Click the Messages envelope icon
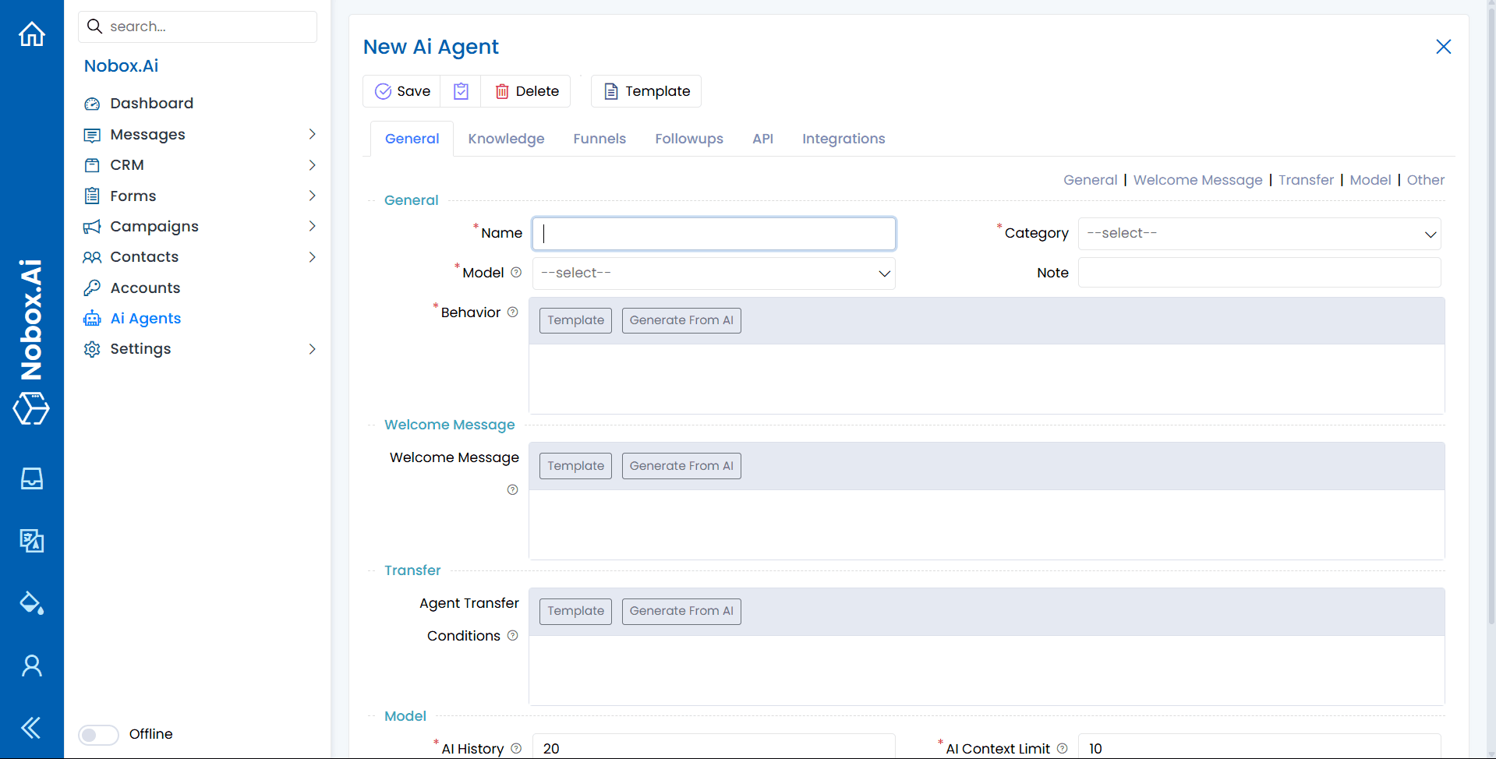This screenshot has width=1496, height=759. coord(92,134)
